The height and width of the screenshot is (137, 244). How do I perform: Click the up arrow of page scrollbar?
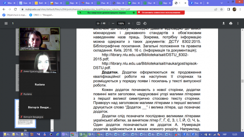[x=242, y=30]
